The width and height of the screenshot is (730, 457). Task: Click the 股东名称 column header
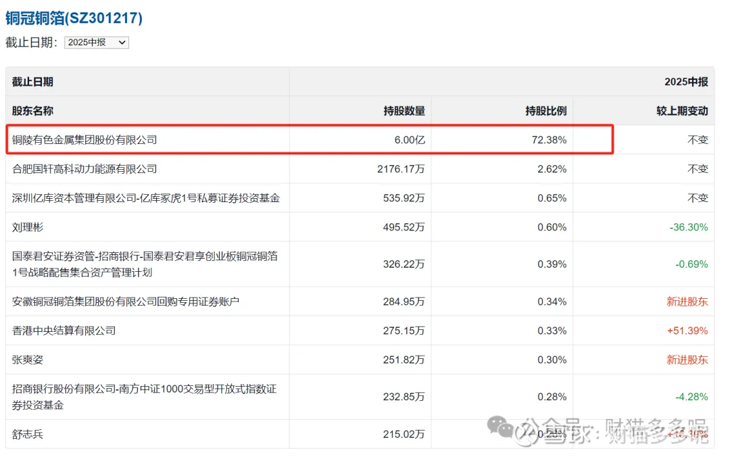click(32, 111)
